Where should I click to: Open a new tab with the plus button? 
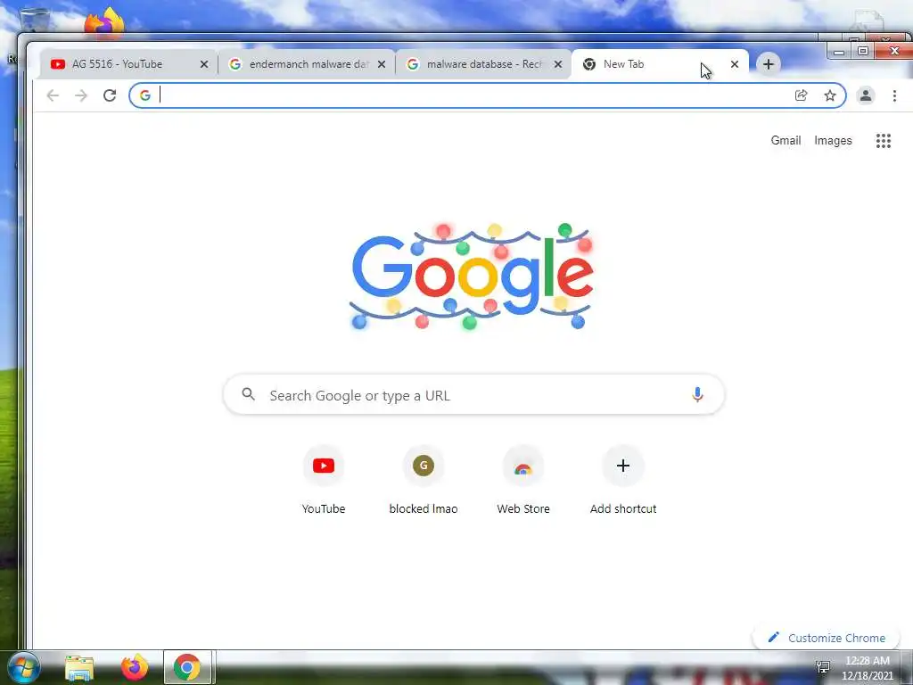[768, 64]
